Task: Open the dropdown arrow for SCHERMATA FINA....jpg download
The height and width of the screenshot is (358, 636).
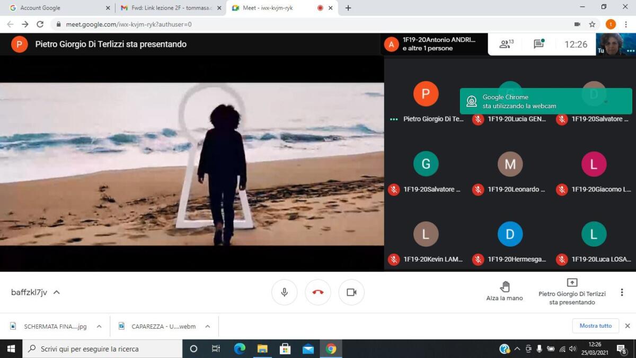Action: pyautogui.click(x=99, y=326)
